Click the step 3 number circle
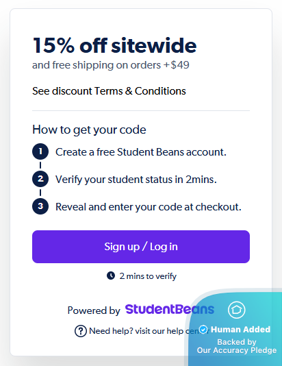Image resolution: width=282 pixels, height=366 pixels. click(40, 206)
